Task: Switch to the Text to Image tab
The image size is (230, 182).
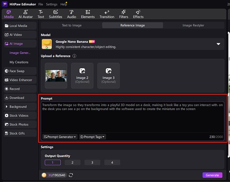Action: (x=72, y=25)
